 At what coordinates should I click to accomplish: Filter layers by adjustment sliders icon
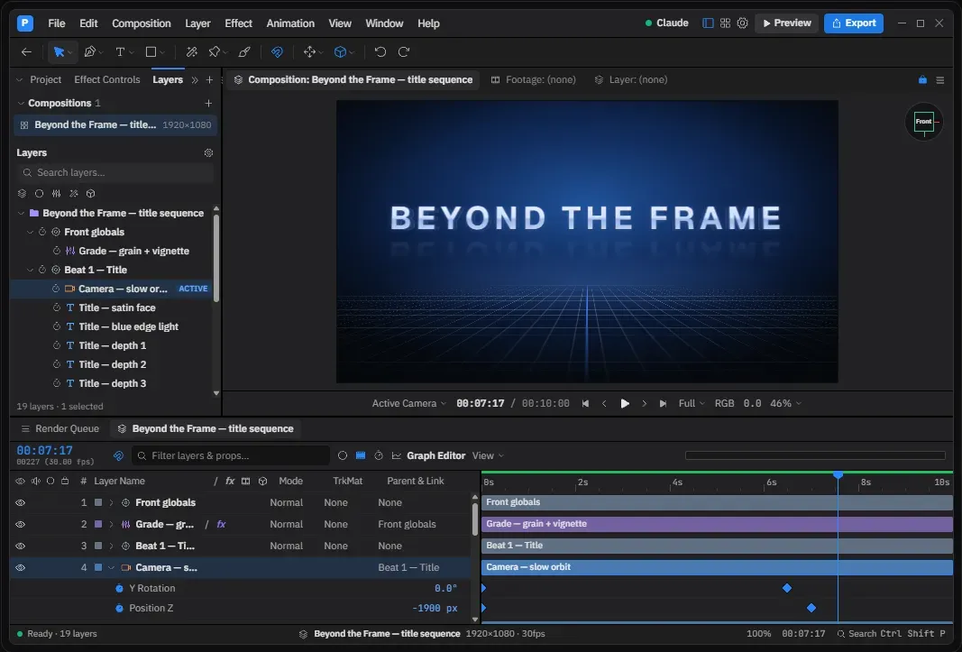pyautogui.click(x=57, y=193)
